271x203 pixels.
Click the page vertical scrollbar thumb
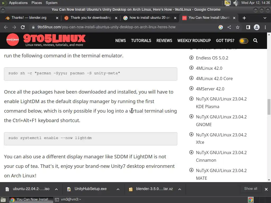coord(269,107)
